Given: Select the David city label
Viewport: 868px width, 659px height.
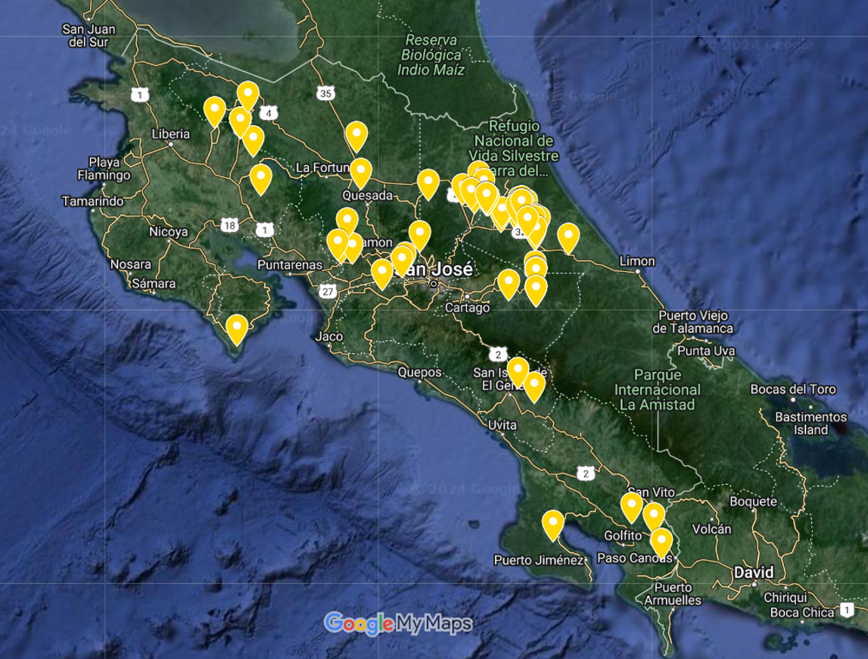Looking at the screenshot, I should pos(753,573).
